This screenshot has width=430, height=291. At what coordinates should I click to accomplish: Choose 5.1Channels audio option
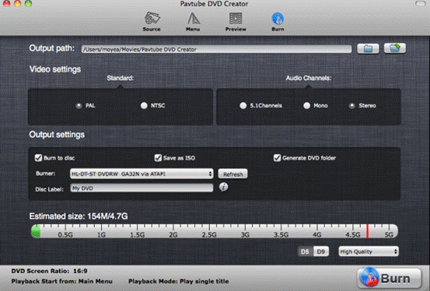(x=243, y=106)
